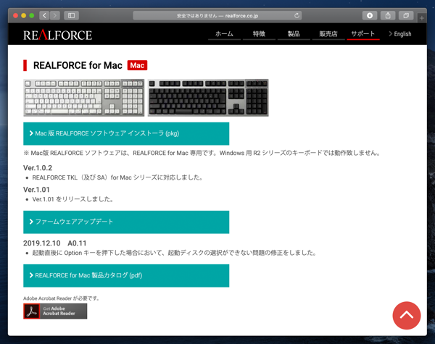
Task: Download Mac版 REALFORCE ソフトウェア インストーラ (pkg)
Action: tap(126, 133)
